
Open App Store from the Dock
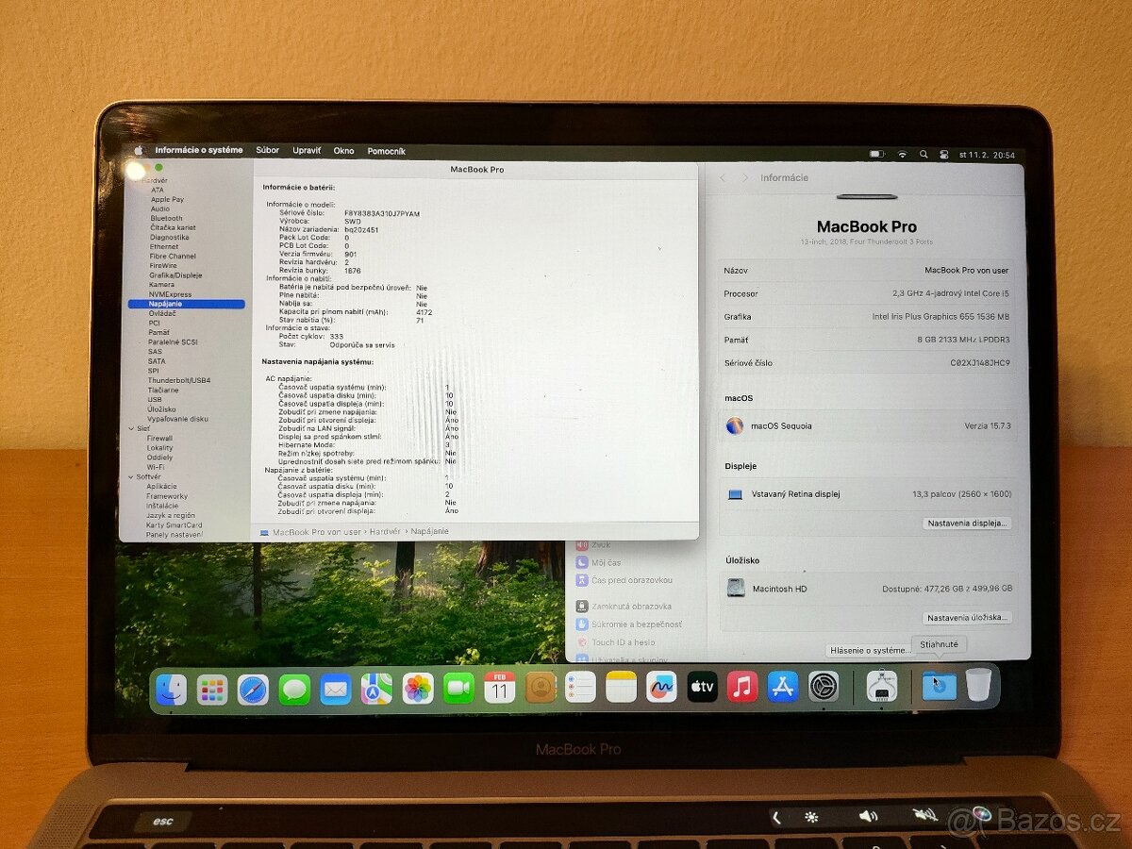point(783,686)
